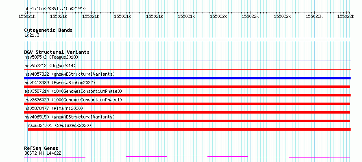The height and width of the screenshot is (162, 362).
Task: Click the magenta DCST2 gene track line
Action: [x=187, y=157]
